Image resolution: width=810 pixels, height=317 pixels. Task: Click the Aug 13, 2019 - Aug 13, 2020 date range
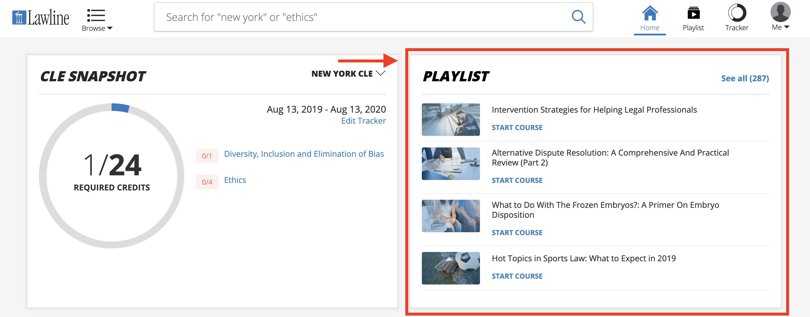coord(326,109)
